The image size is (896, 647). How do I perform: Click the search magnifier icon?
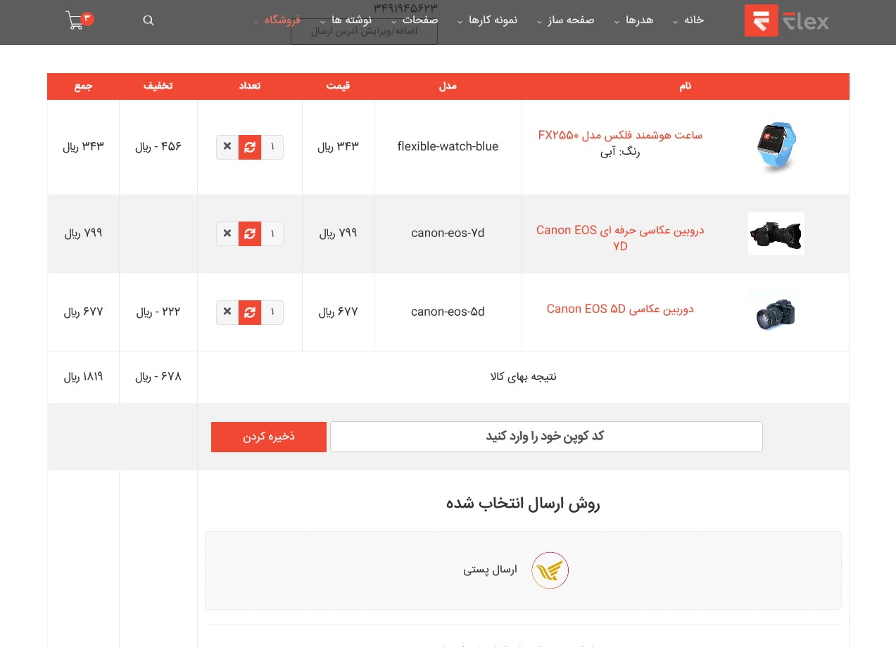[x=149, y=20]
